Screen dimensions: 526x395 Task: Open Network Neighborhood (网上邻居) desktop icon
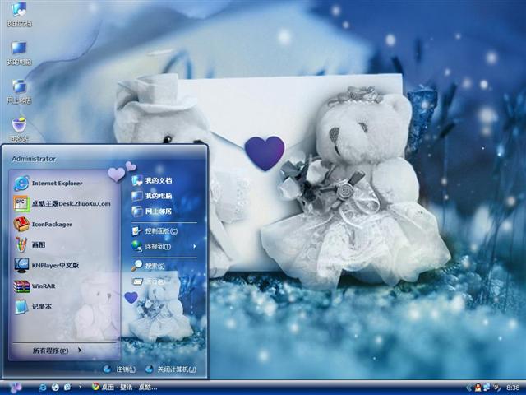coord(19,91)
